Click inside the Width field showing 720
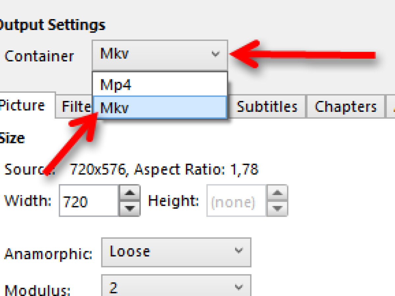This screenshot has width=395, height=296. tap(88, 201)
